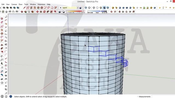The width and height of the screenshot is (175, 98).
Task: Select the Line pencil tool
Action: [x=24, y=8]
